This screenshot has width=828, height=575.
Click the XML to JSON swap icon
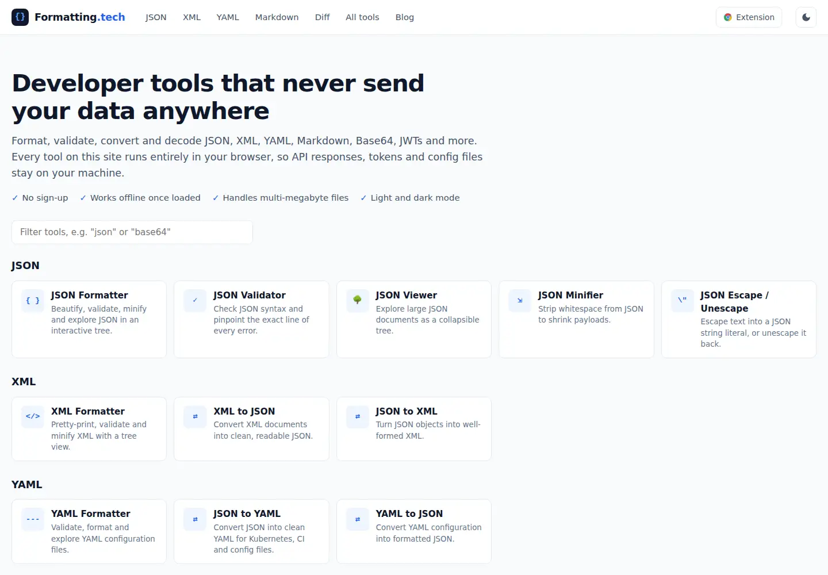coord(195,417)
